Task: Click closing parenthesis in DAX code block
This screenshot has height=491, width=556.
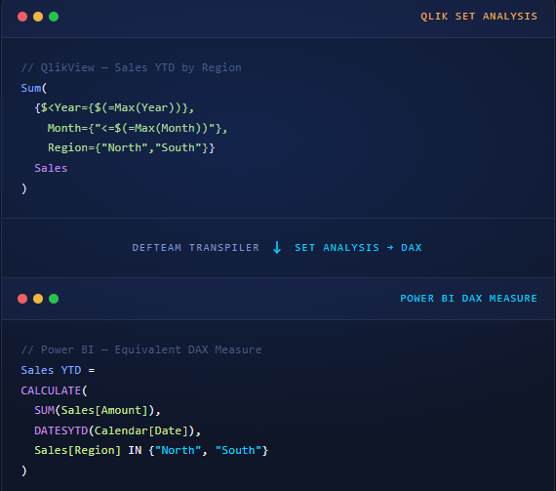Action: click(x=23, y=471)
